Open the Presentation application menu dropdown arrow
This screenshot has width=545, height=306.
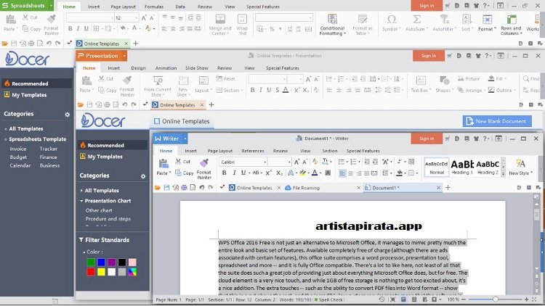coord(124,56)
